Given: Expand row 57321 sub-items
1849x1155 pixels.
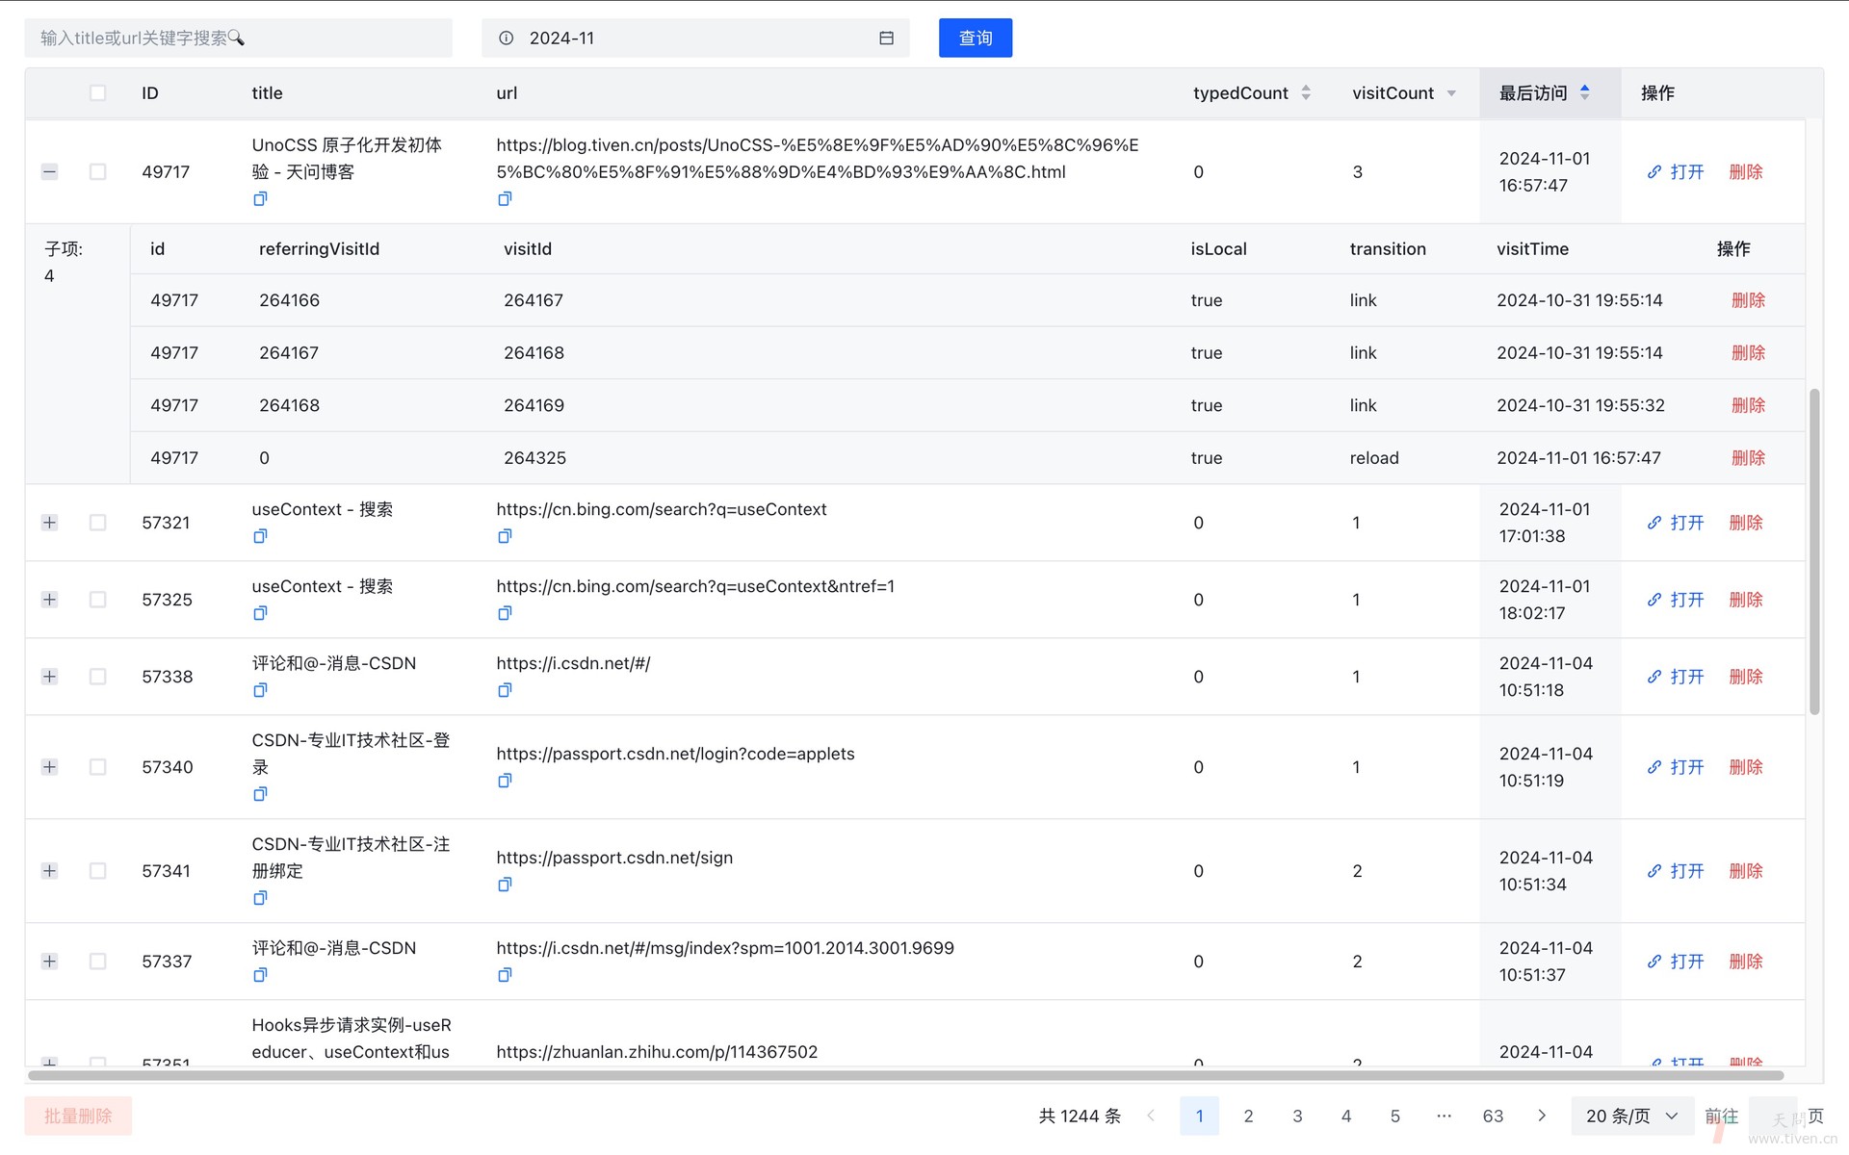Looking at the screenshot, I should coord(50,523).
